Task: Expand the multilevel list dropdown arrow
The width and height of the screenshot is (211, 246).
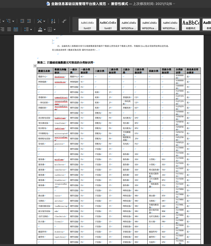Action: pos(13,21)
